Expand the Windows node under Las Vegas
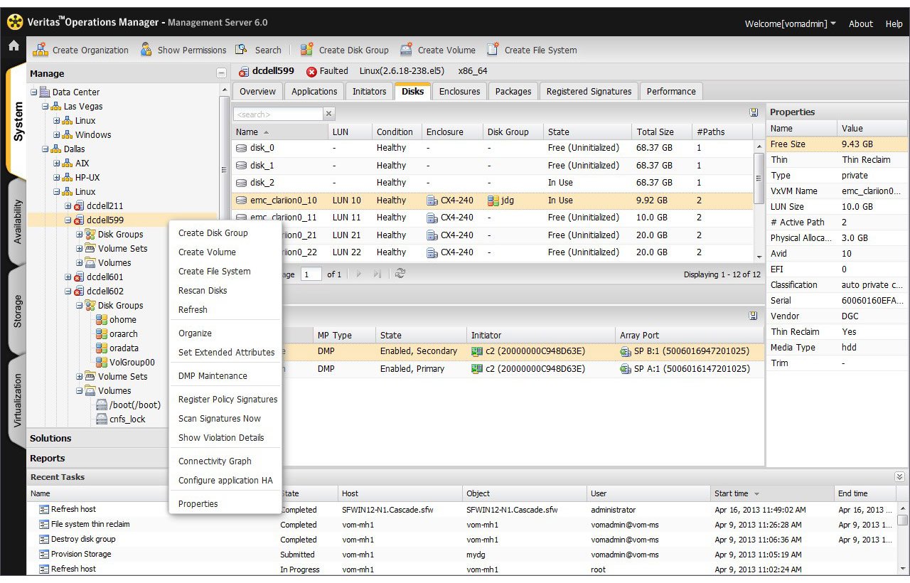Image resolution: width=910 pixels, height=583 pixels. coord(57,135)
